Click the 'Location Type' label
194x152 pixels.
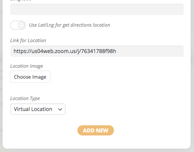point(25,99)
